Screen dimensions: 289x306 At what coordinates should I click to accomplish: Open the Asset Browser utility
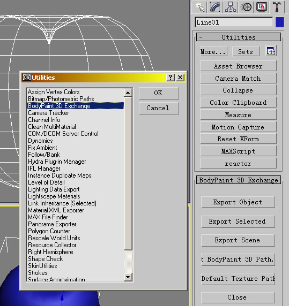(238, 66)
